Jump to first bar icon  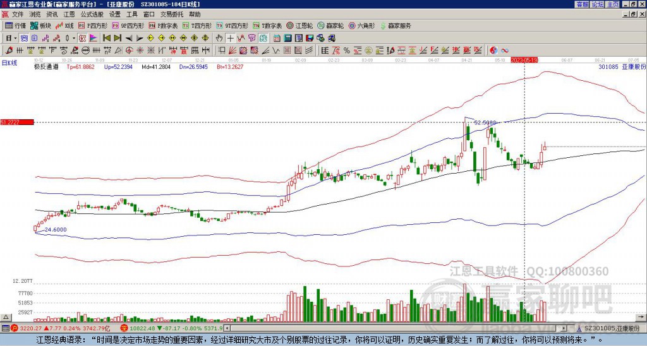(x=107, y=39)
